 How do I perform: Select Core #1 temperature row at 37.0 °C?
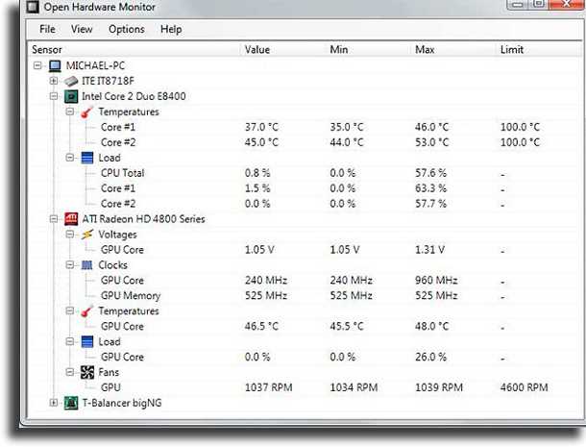point(304,127)
